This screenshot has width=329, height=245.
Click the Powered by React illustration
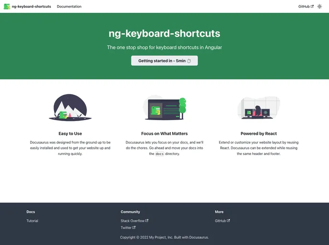[x=259, y=108]
